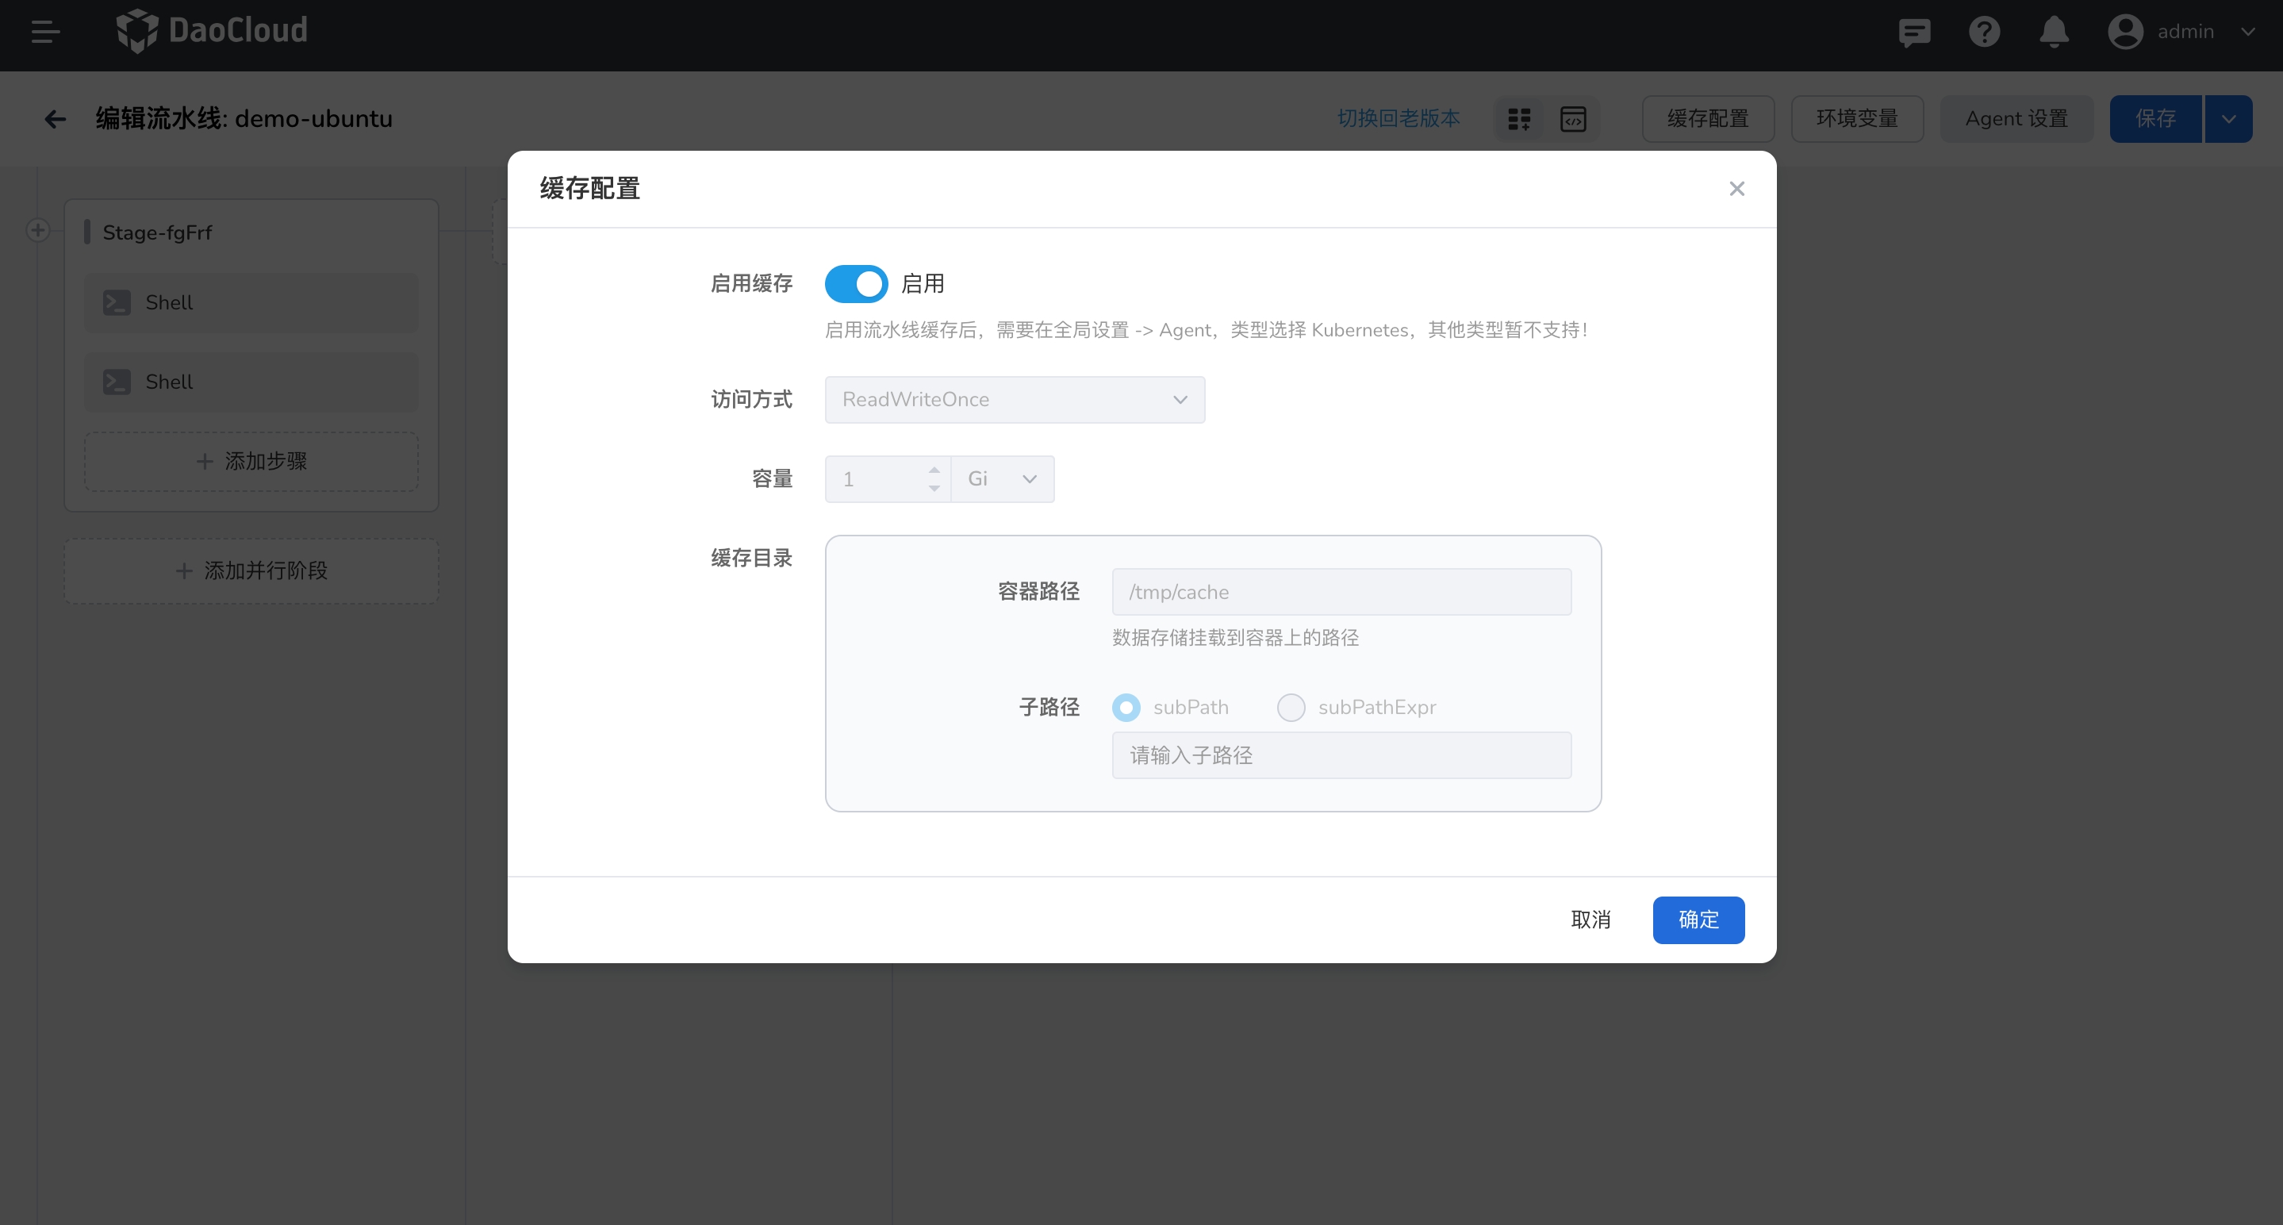The width and height of the screenshot is (2283, 1225).
Task: Click the 切换回老版本 link
Action: click(x=1398, y=119)
